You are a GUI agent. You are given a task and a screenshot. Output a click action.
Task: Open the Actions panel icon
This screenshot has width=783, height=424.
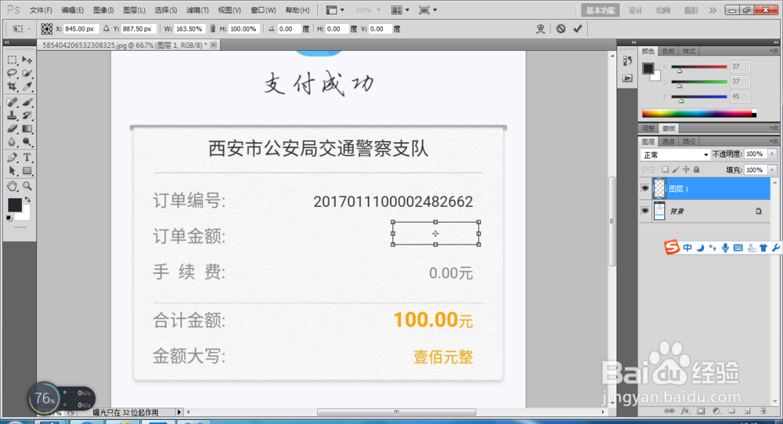pos(628,78)
